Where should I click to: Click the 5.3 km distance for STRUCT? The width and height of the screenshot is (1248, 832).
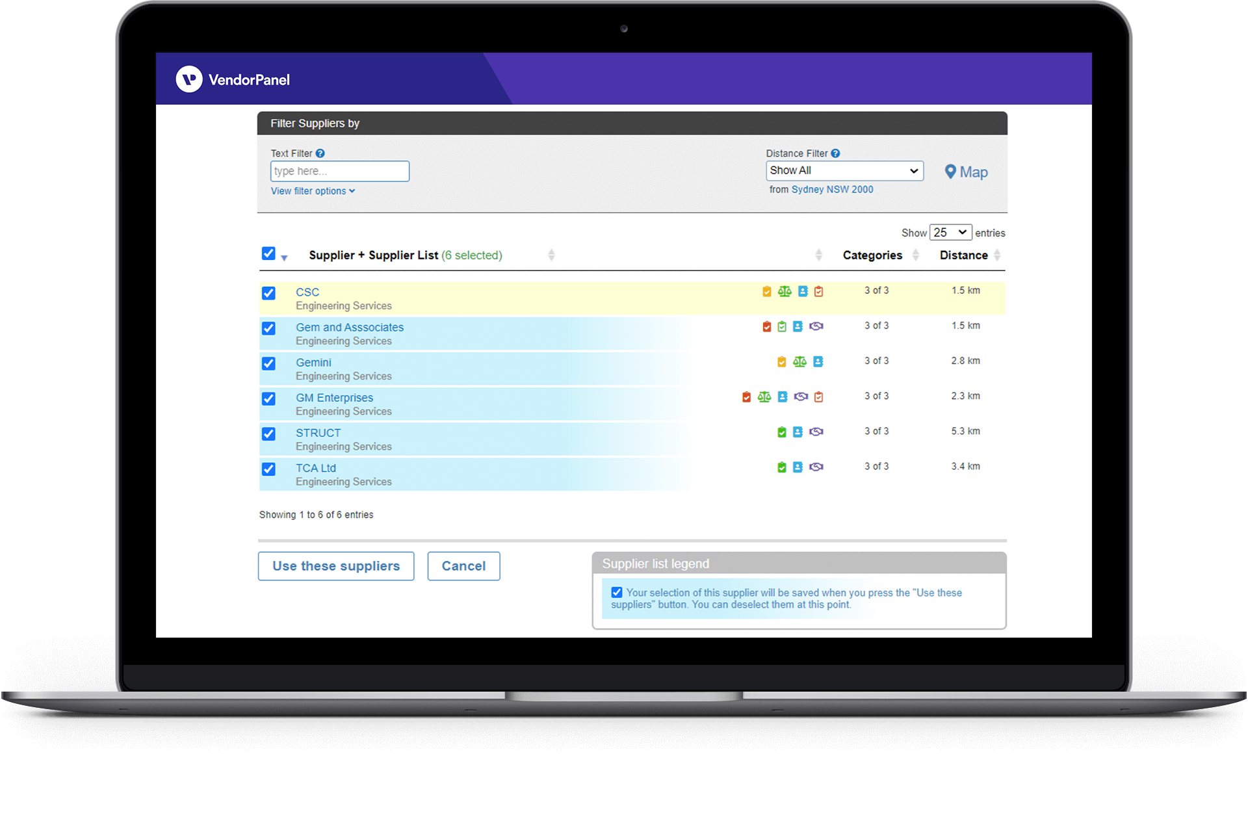(965, 431)
